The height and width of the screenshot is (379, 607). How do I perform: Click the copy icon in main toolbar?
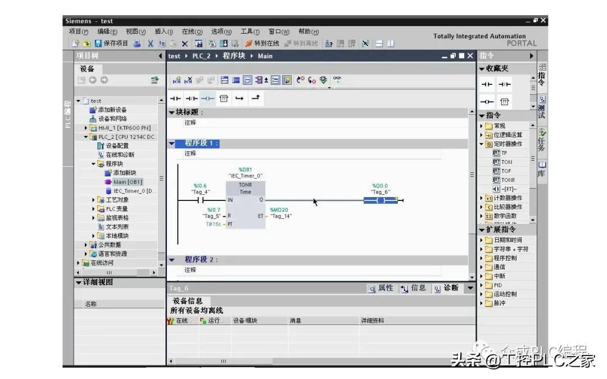pos(162,43)
